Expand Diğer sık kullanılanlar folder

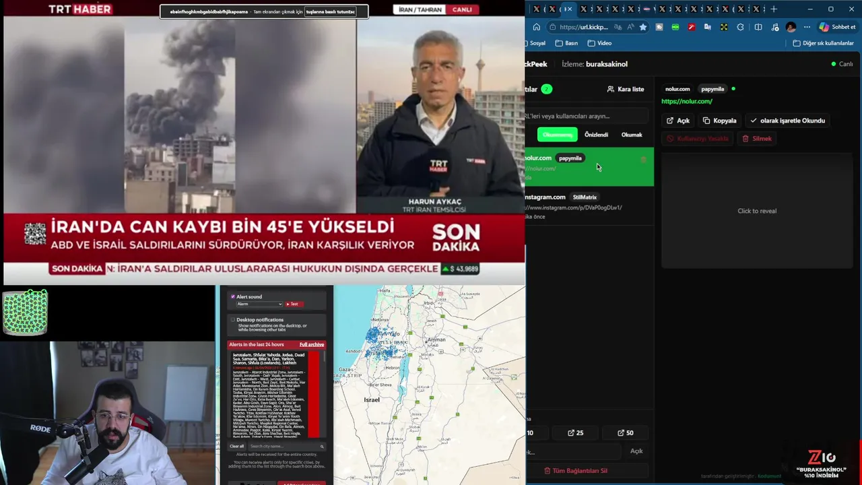tap(823, 43)
